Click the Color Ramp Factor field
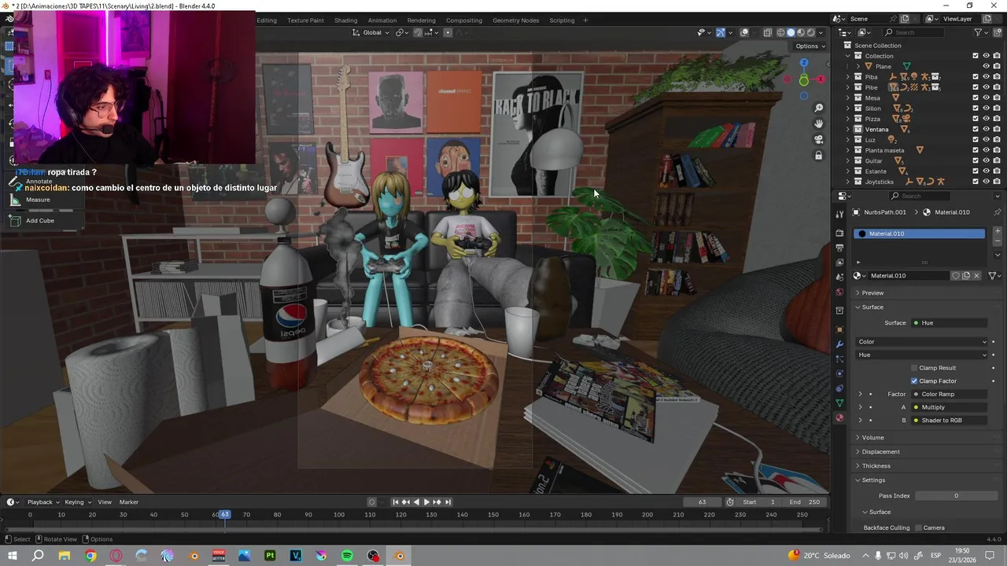1007x566 pixels. pos(950,395)
